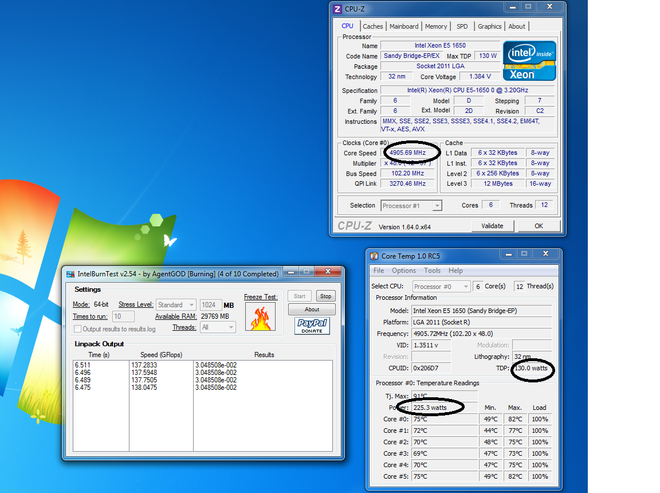Open the Help menu in Core Temp

click(x=455, y=271)
